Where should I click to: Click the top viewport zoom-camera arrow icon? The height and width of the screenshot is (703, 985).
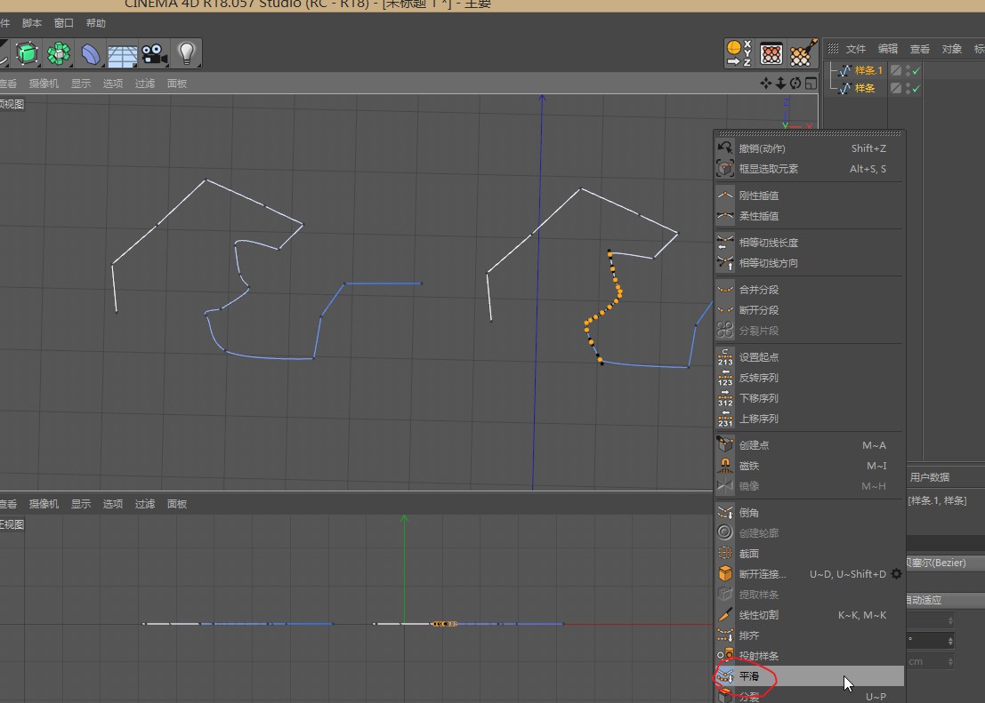[x=781, y=83]
